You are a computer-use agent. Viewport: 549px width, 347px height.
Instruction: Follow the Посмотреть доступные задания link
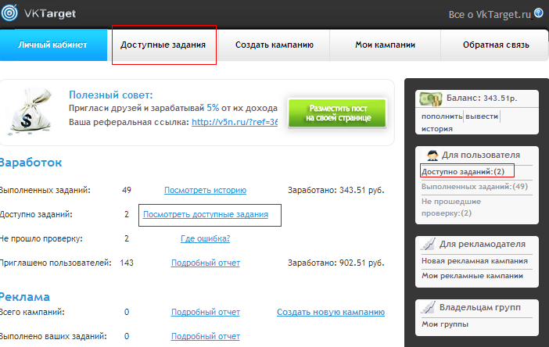206,214
